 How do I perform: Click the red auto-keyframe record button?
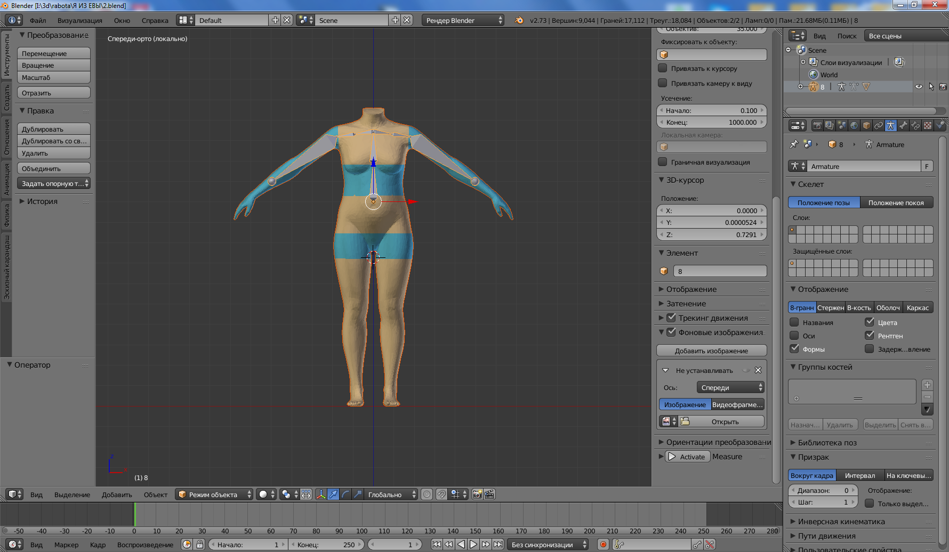point(603,545)
